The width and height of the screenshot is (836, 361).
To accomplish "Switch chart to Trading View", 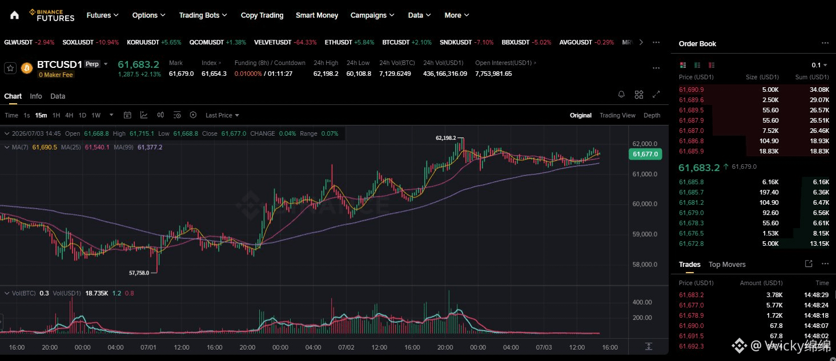I will [x=617, y=115].
